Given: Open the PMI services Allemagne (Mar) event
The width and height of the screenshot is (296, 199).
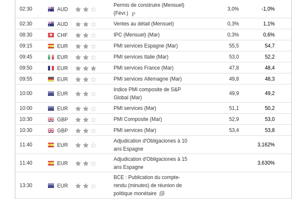Looking at the screenshot, I should [147, 79].
